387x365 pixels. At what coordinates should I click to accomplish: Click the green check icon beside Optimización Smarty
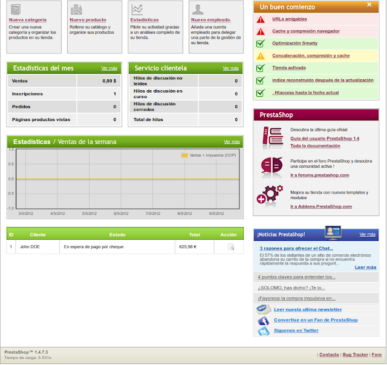point(261,44)
